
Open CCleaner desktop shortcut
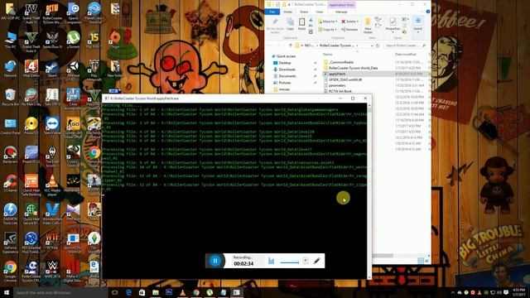10,184
